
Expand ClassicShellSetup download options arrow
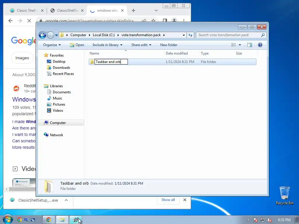pos(66,200)
